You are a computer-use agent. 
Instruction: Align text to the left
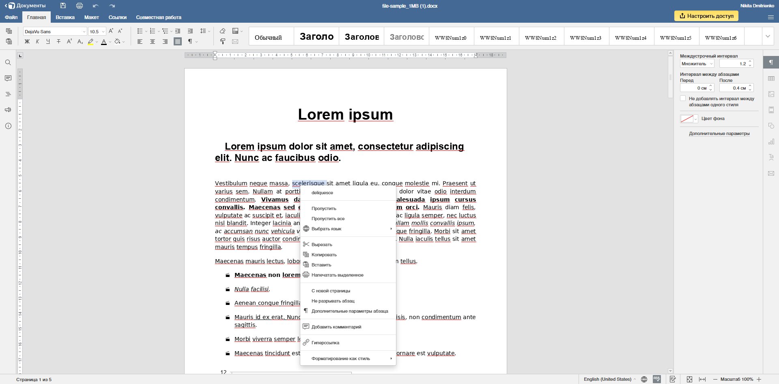(140, 41)
